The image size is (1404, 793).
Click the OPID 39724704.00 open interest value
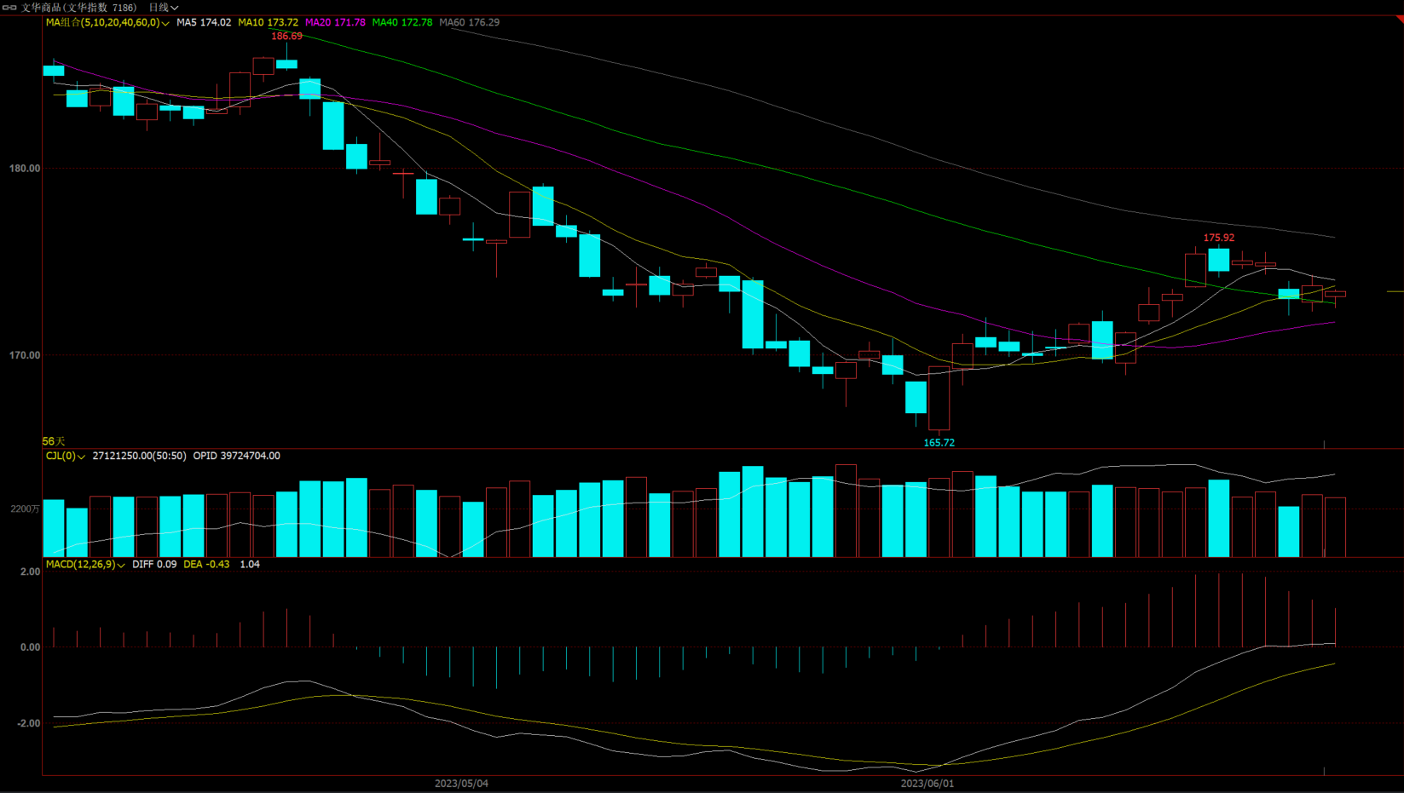[236, 457]
